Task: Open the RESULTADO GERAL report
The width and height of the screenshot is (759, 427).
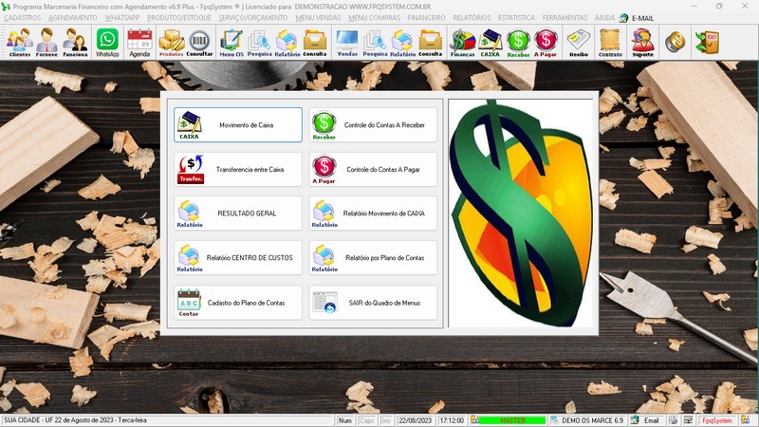Action: tap(238, 213)
